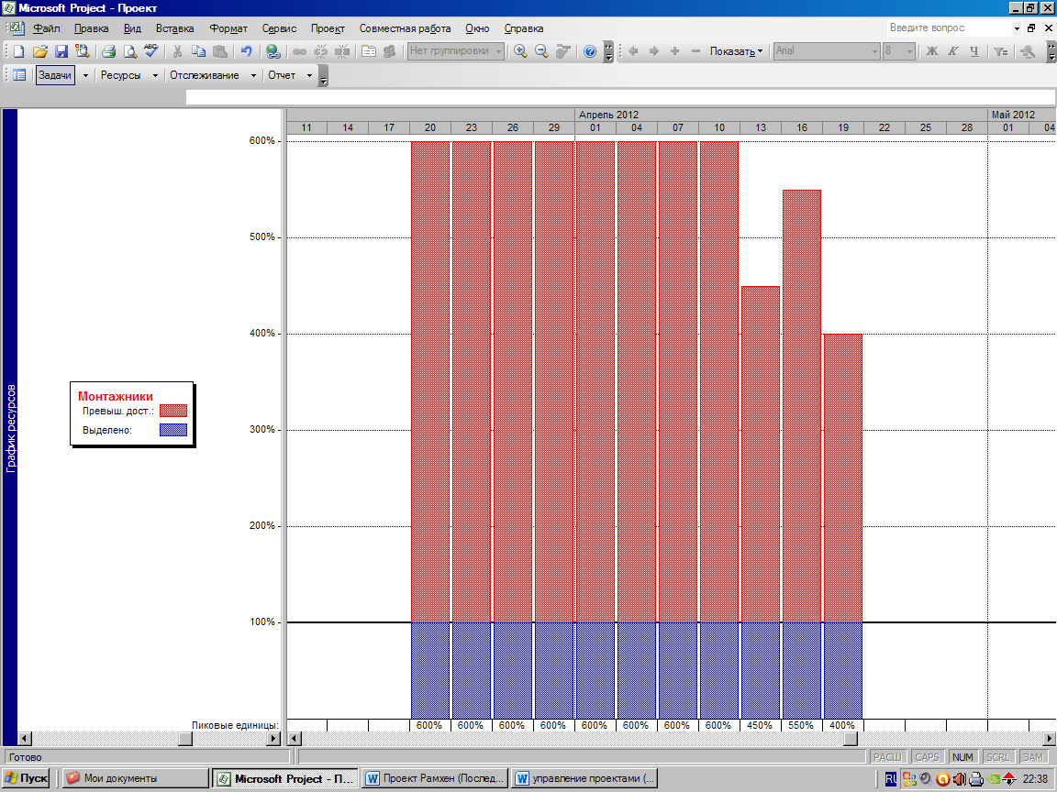Screen dimensions: 1057x792
Task: Create a new project file
Action: coord(19,51)
